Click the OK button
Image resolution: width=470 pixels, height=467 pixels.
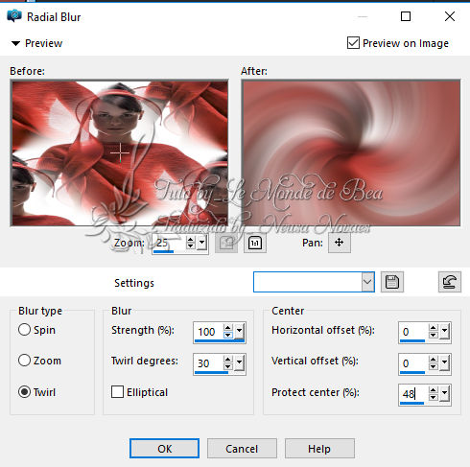(164, 449)
